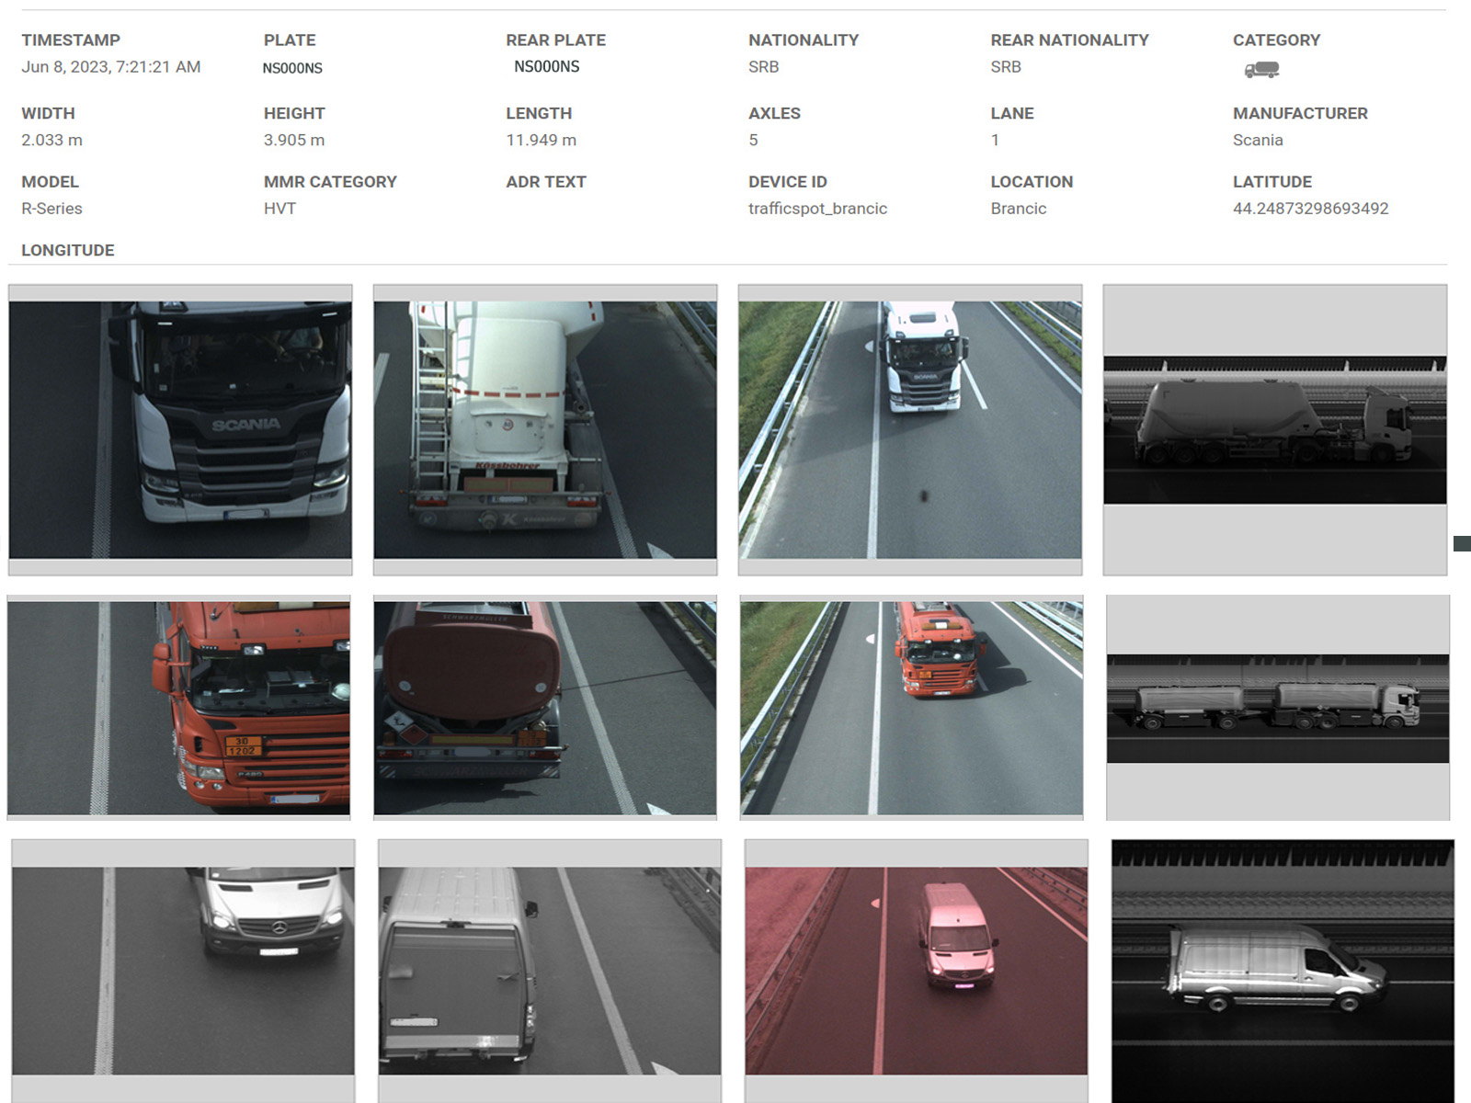Open front view photo of white Scania truck
Image resolution: width=1471 pixels, height=1103 pixels.
coord(180,429)
